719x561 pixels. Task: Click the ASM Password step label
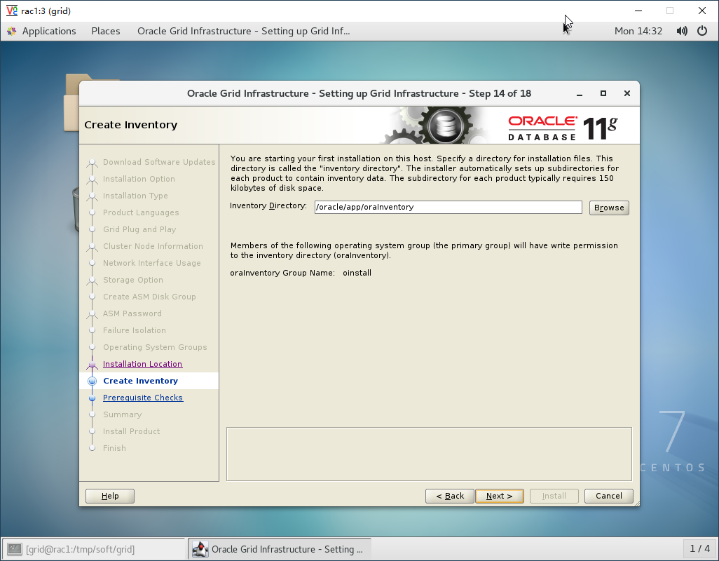tap(132, 313)
